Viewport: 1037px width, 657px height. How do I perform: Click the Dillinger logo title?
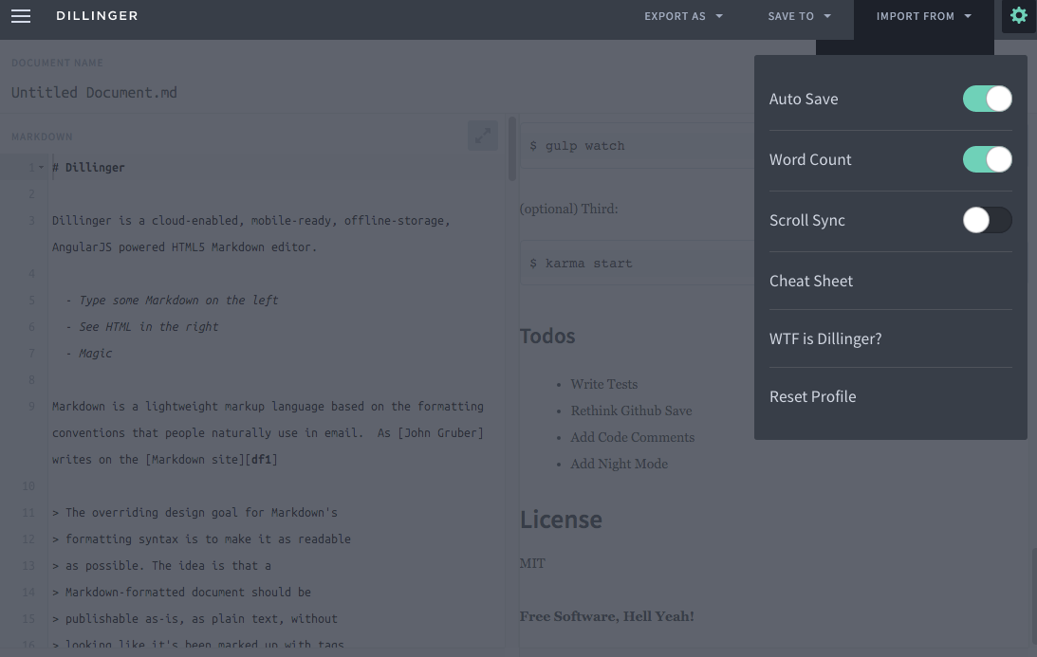click(x=97, y=16)
